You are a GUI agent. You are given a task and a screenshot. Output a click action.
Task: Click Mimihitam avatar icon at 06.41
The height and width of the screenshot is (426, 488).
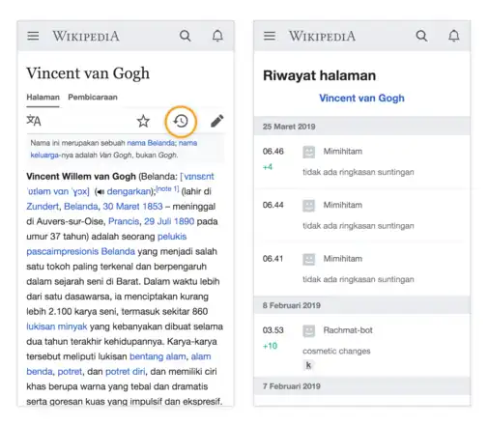click(308, 259)
